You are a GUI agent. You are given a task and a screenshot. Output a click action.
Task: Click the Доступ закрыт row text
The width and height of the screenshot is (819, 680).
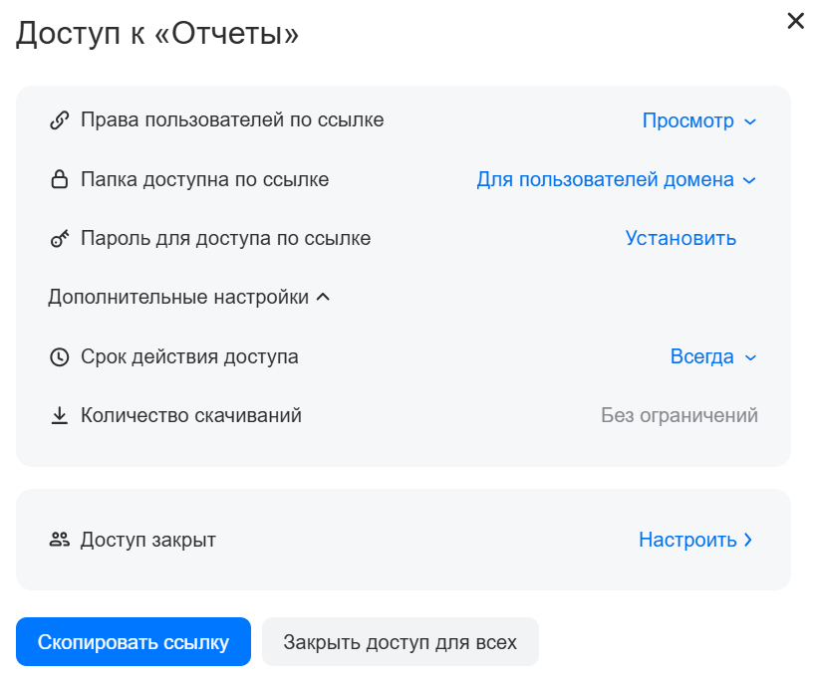(148, 540)
